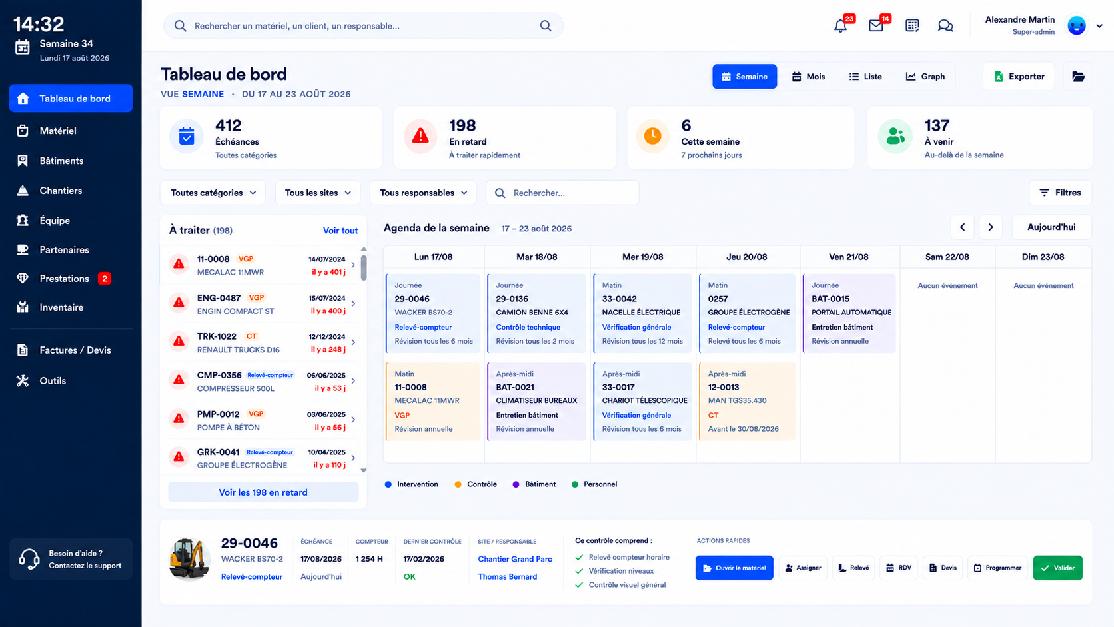Click the Prestations diamond icon
The width and height of the screenshot is (1114, 627).
(23, 279)
